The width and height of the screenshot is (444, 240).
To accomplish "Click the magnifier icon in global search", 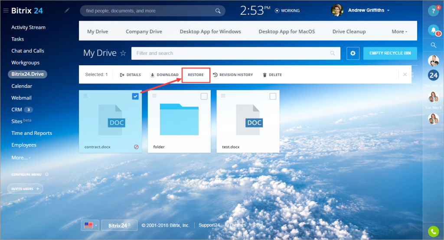I will pos(218,11).
